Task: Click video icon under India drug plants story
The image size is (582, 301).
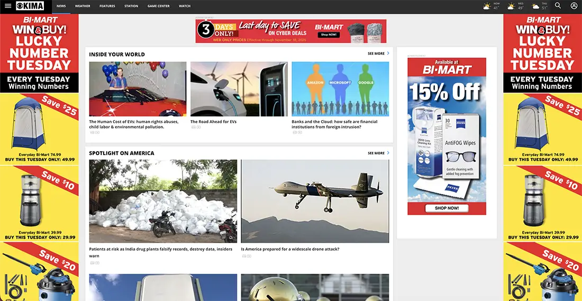Action: tap(97, 263)
